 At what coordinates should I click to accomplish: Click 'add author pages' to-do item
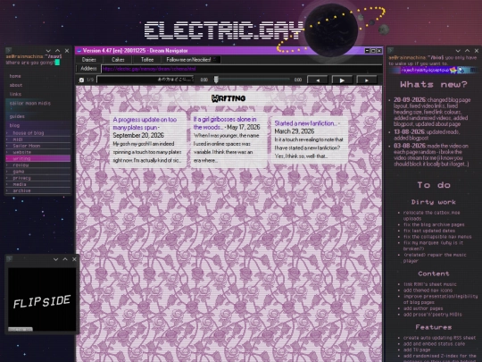(423, 308)
